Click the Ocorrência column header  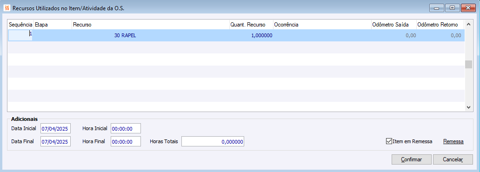coord(322,25)
